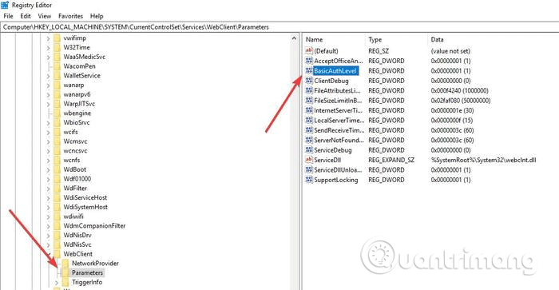Select the wcifs tree key
Image resolution: width=559 pixels, height=290 pixels.
tap(70, 132)
